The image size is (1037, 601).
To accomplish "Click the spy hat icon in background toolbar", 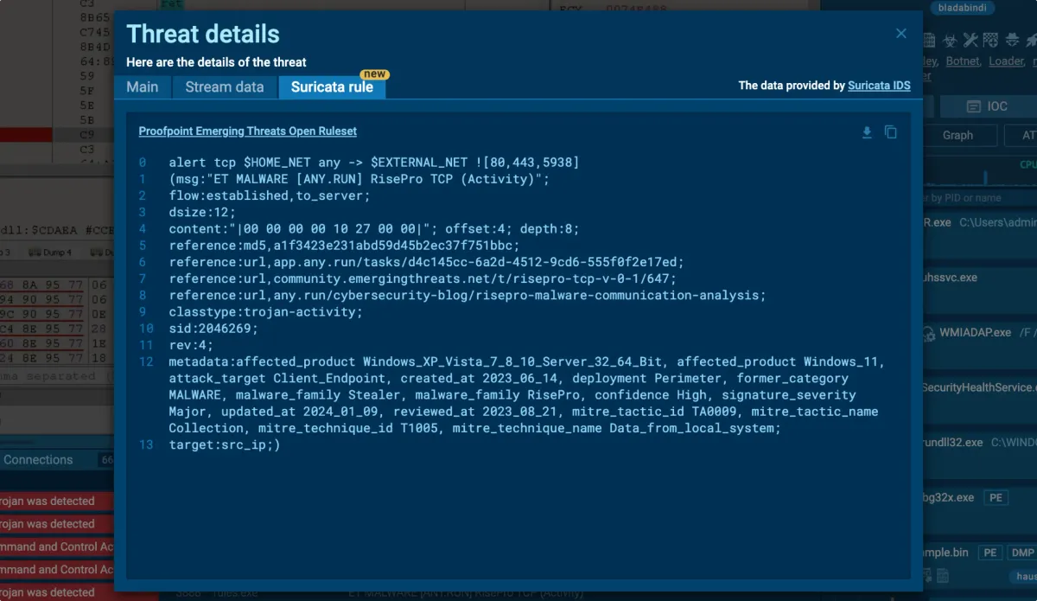I will [x=1011, y=40].
